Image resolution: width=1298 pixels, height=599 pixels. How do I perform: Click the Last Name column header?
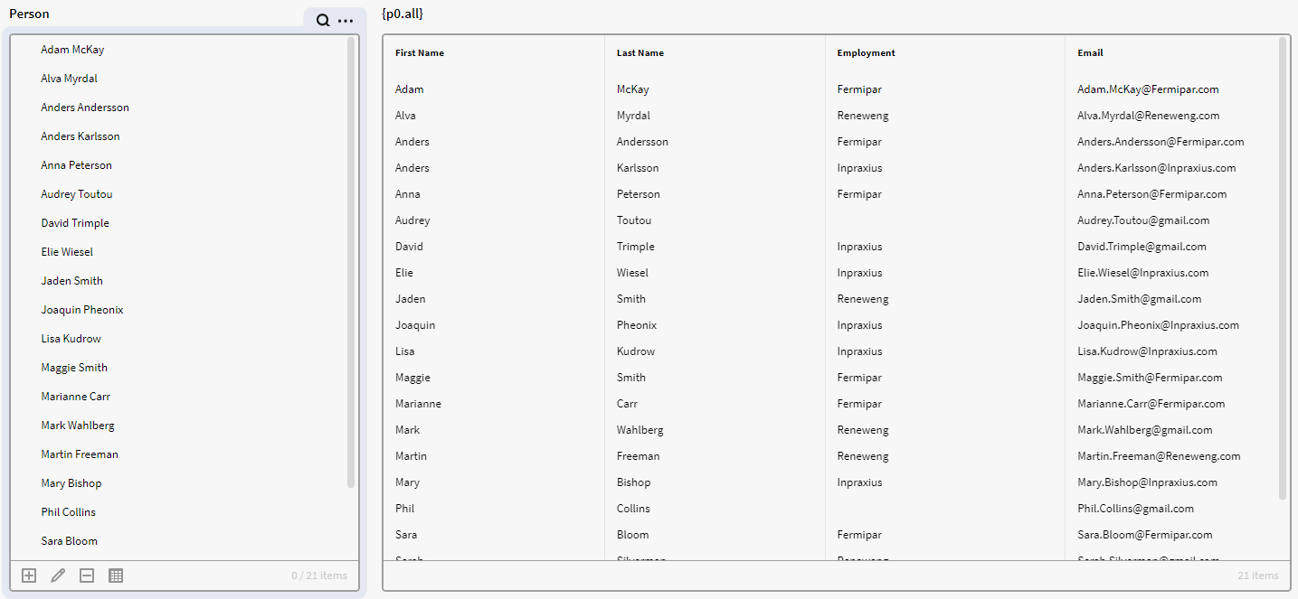click(x=640, y=53)
